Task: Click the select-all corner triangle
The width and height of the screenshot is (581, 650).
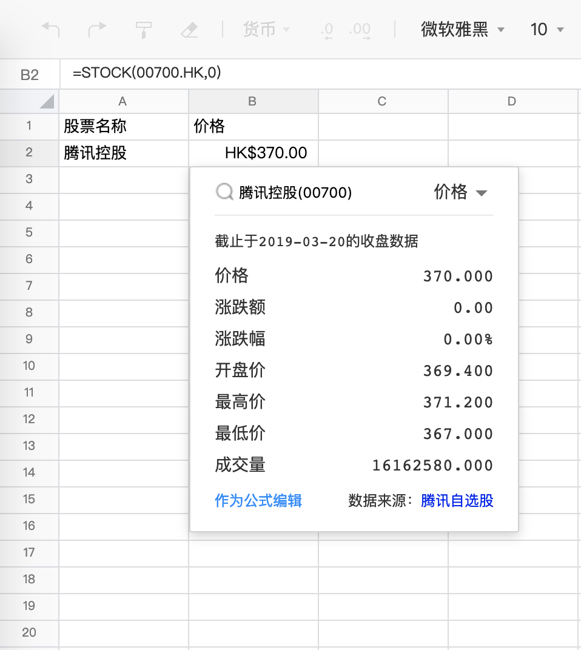Action: point(47,102)
